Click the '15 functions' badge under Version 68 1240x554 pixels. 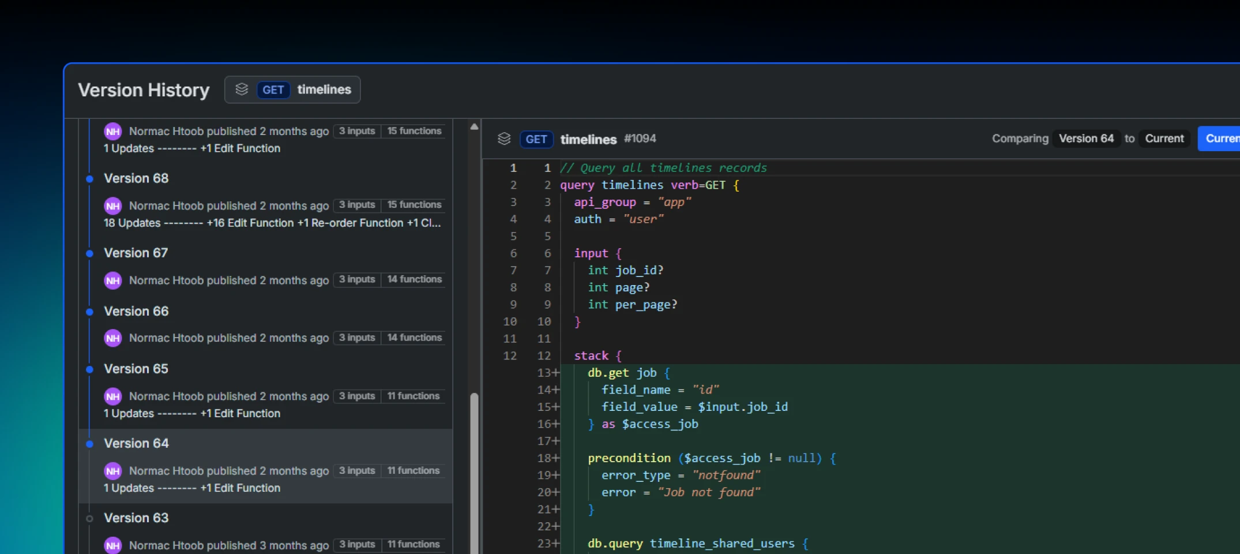point(414,205)
